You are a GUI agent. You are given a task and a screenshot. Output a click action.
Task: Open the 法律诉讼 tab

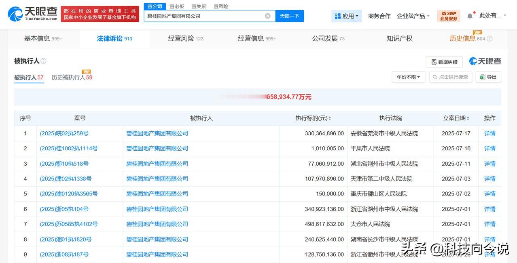[x=114, y=39]
